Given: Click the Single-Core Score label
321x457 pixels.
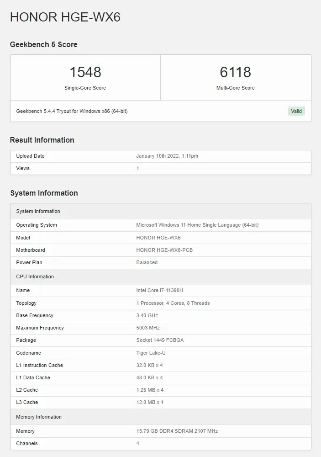Looking at the screenshot, I should [x=85, y=88].
